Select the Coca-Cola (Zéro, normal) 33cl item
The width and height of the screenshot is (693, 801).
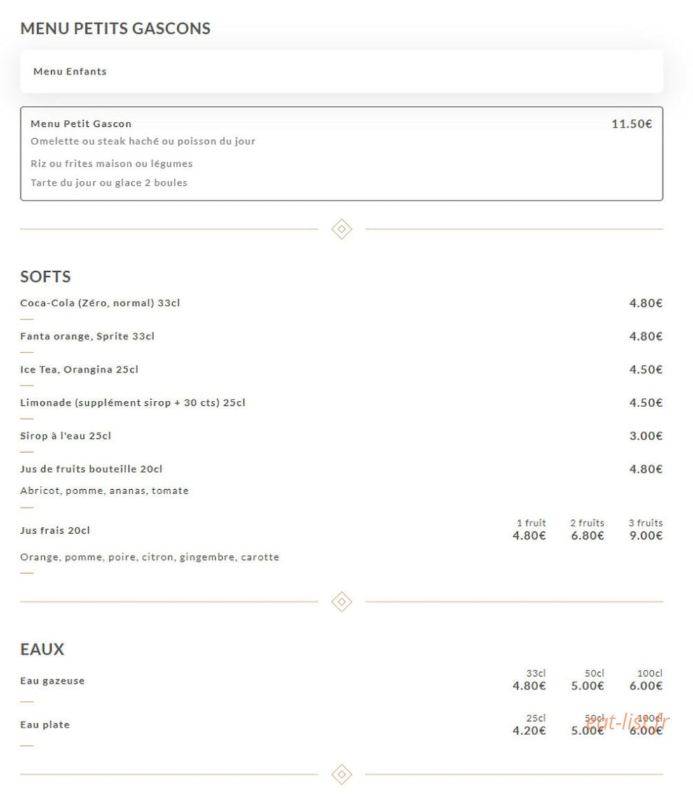pyautogui.click(x=100, y=303)
